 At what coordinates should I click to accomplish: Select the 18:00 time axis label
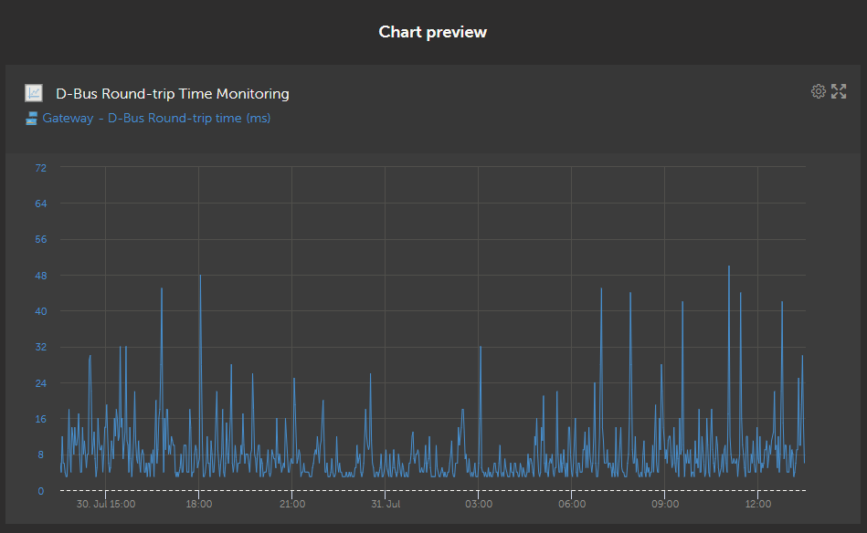point(198,504)
